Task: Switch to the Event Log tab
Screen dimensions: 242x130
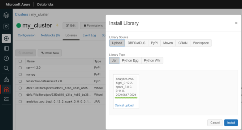Action: point(89,35)
